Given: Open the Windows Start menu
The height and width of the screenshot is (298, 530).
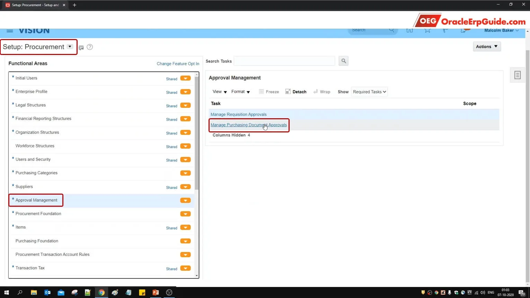Looking at the screenshot, I should coord(6,292).
